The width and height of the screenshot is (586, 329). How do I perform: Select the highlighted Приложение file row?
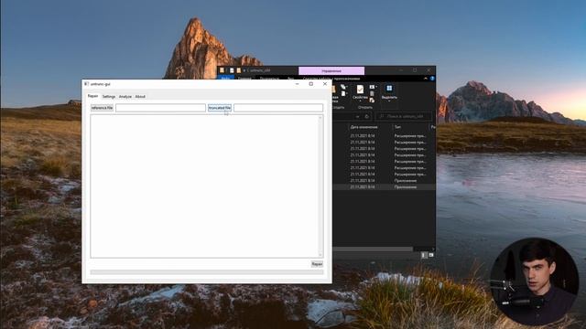point(384,186)
